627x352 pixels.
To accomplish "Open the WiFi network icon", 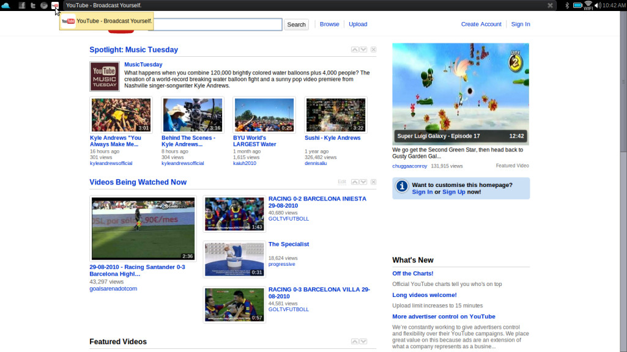I will coord(588,5).
